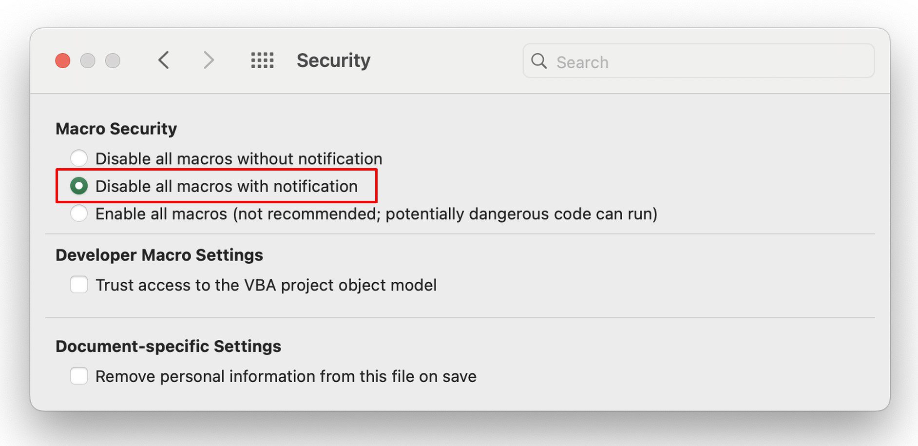918x446 pixels.
Task: Click the Document-specific Settings heading
Action: tap(168, 346)
